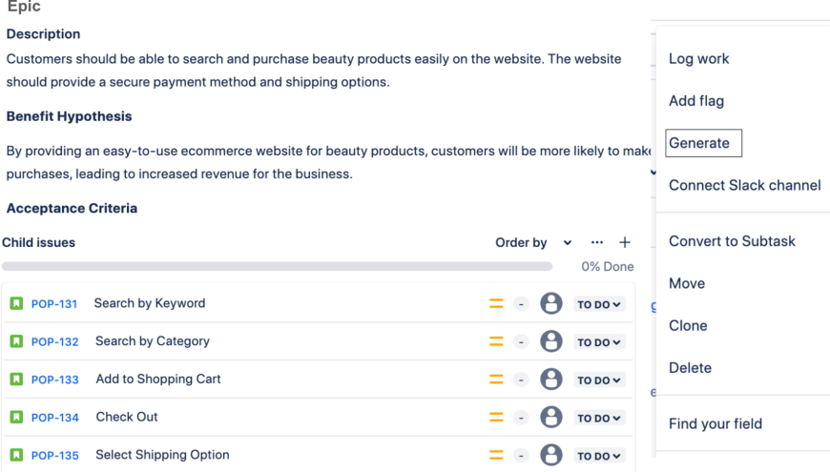
Task: Click the story points badge for Select Shipping Option
Action: click(521, 456)
